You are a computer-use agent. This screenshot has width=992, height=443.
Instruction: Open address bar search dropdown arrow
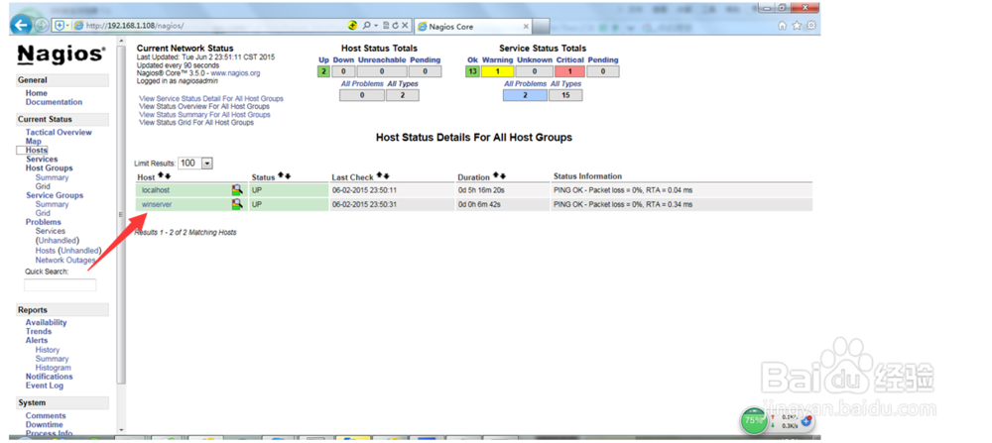click(x=375, y=26)
